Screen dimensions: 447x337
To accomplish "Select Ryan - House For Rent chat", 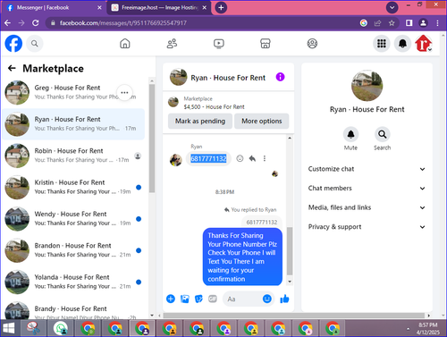I will coord(73,124).
